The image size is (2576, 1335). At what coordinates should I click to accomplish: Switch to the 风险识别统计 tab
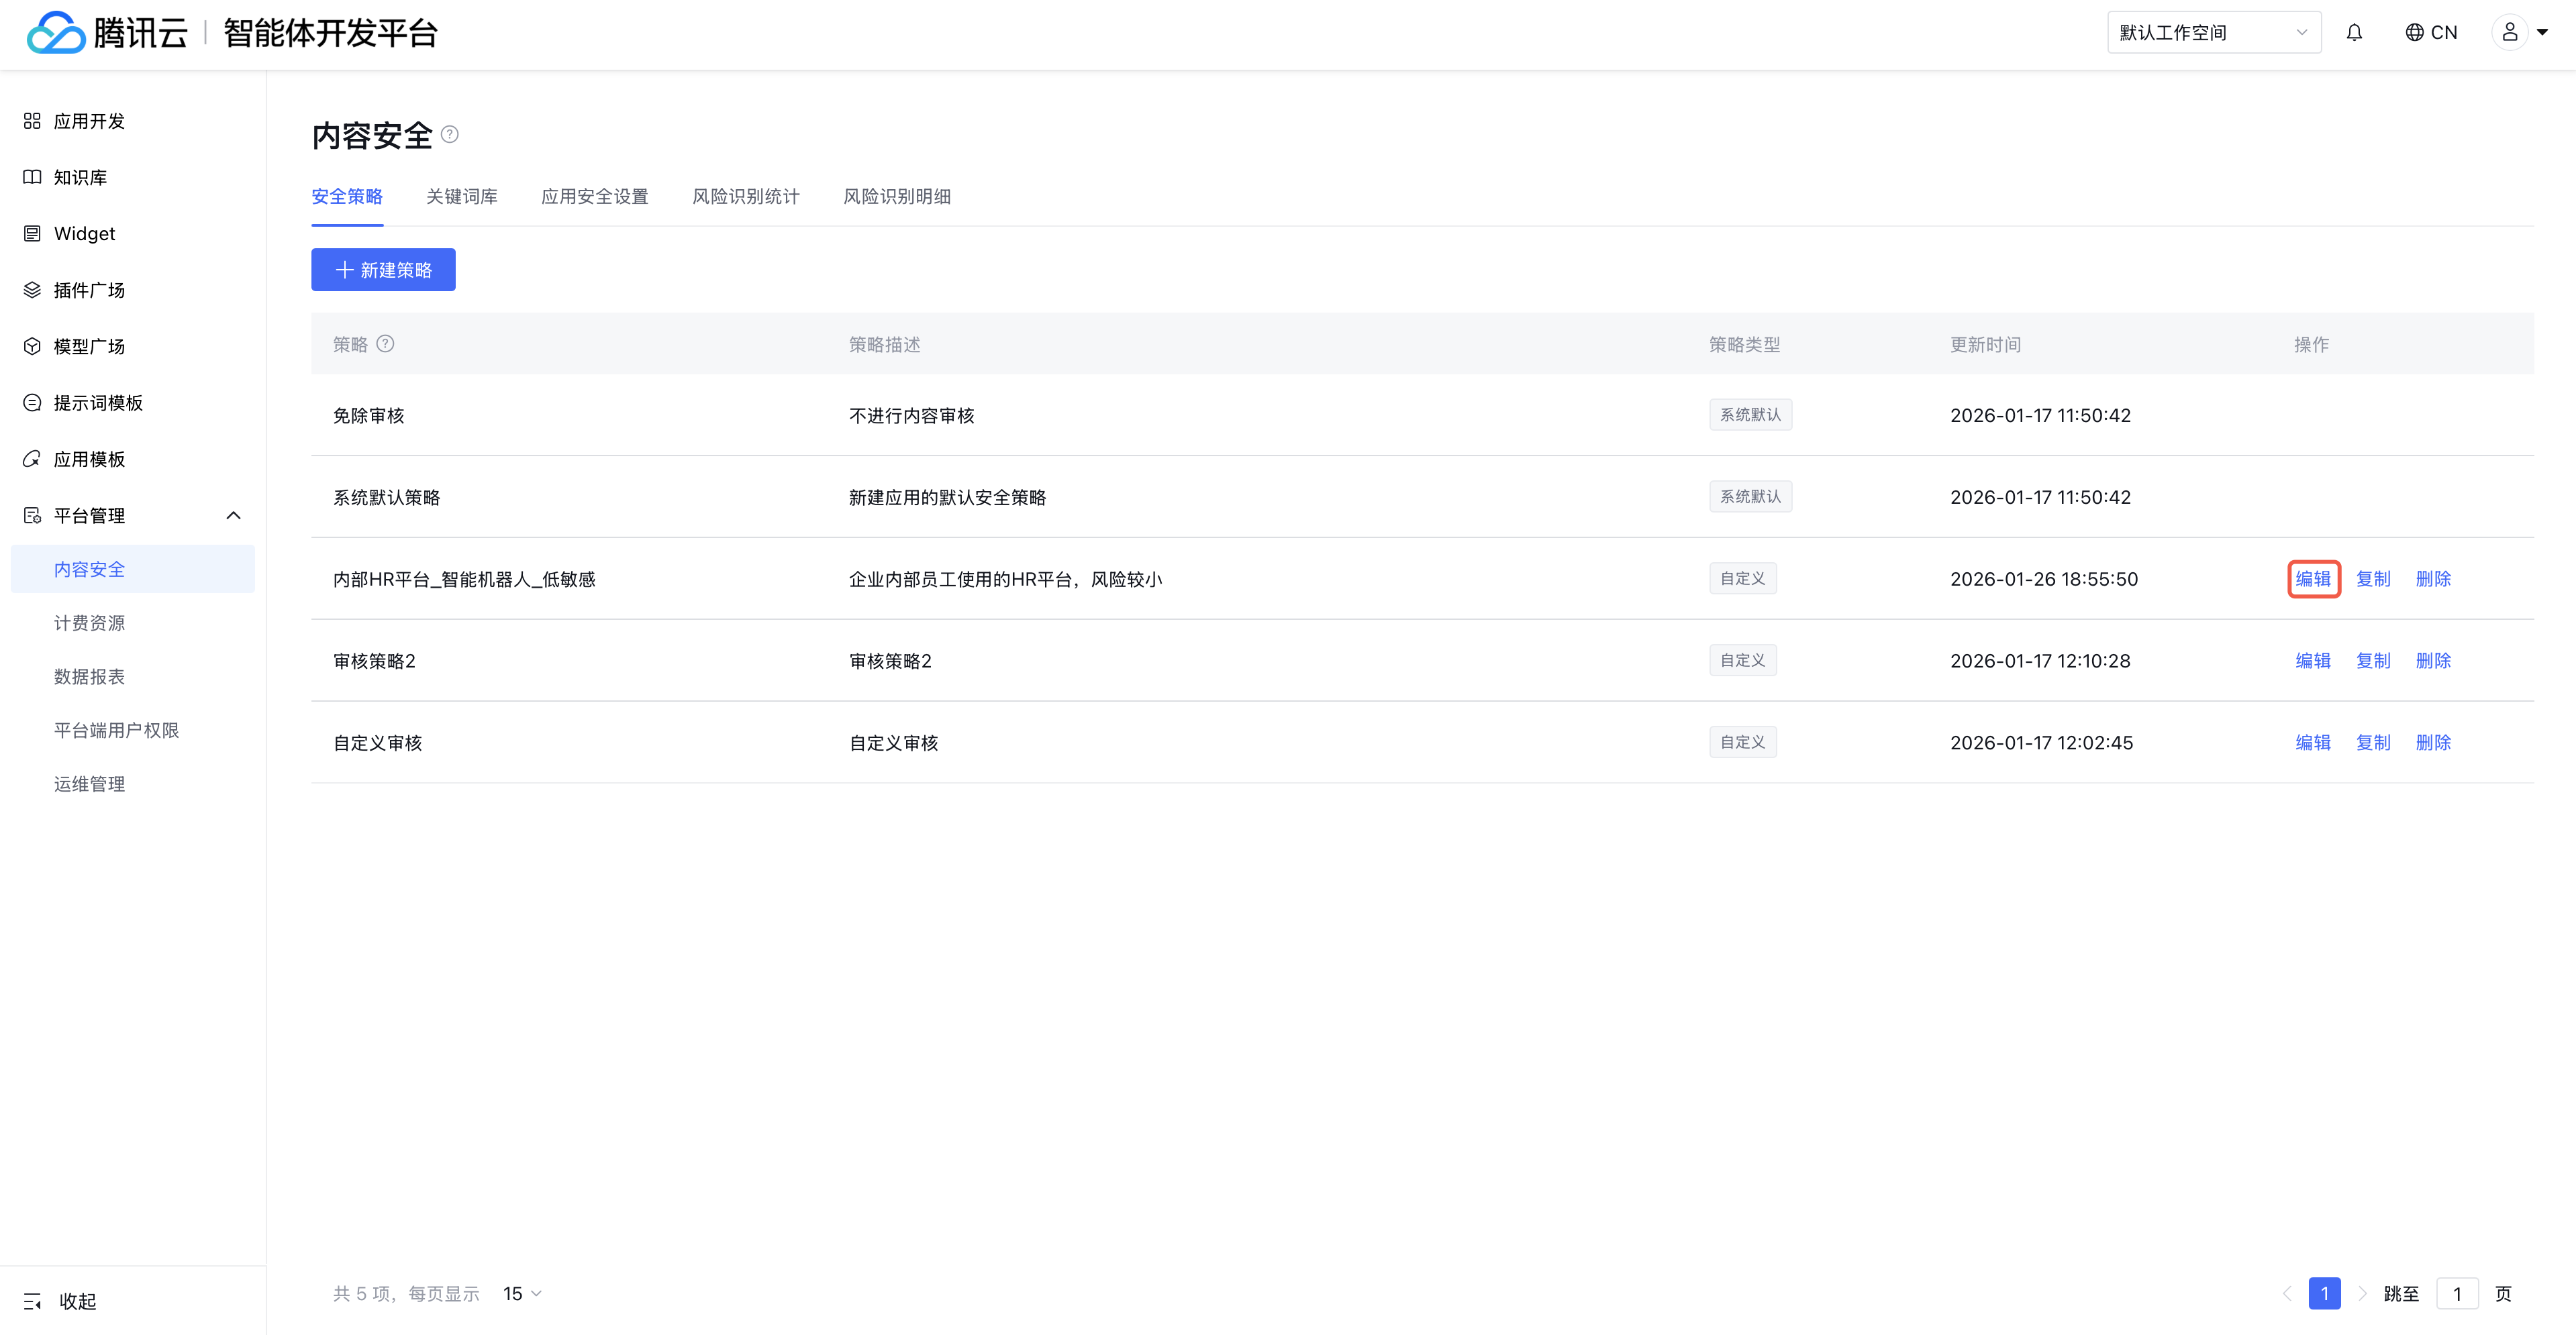pyautogui.click(x=745, y=197)
